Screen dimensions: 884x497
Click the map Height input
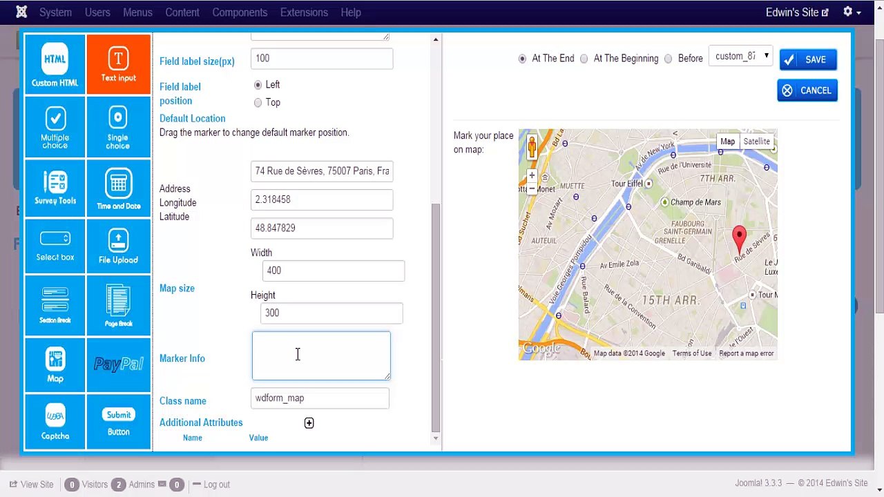click(x=331, y=313)
